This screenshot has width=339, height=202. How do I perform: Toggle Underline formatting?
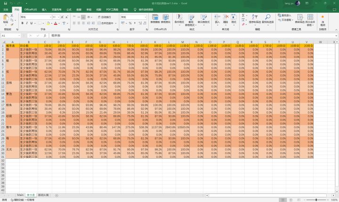point(32,23)
